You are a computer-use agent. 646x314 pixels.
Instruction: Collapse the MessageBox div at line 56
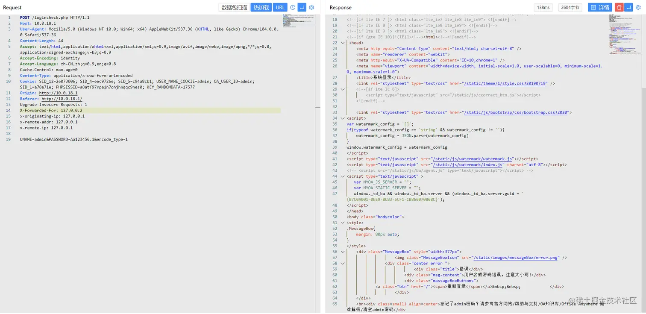[342, 252]
